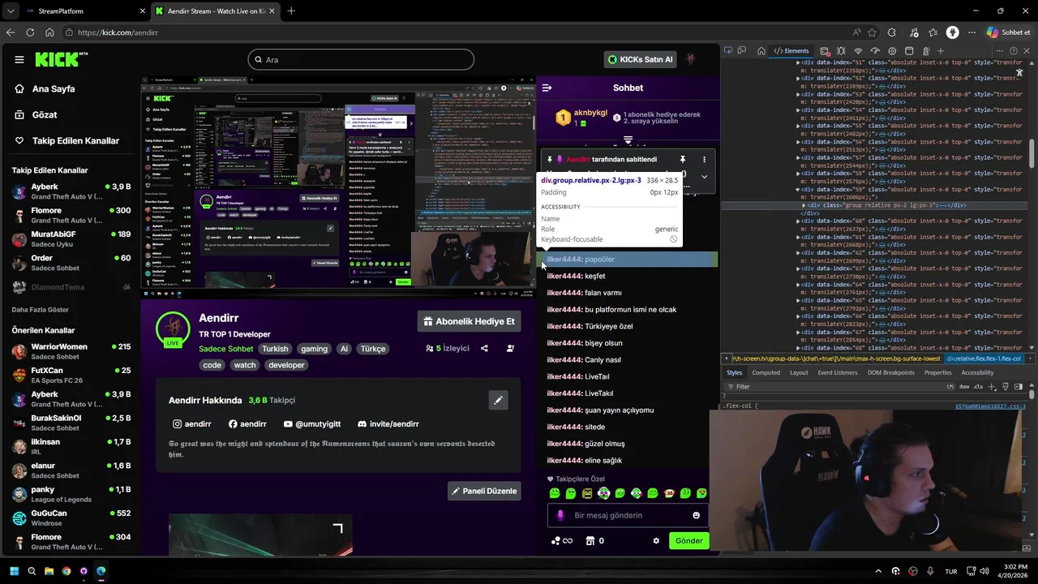Go to Ana Sayfa in the sidebar

(x=53, y=88)
